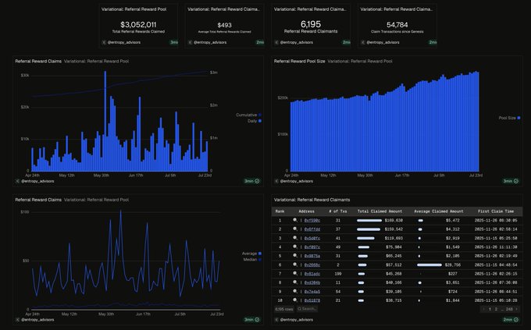This screenshot has height=330, width=531.
Task: Open @entropy_advisors link under Claimants table
Action: click(296, 320)
